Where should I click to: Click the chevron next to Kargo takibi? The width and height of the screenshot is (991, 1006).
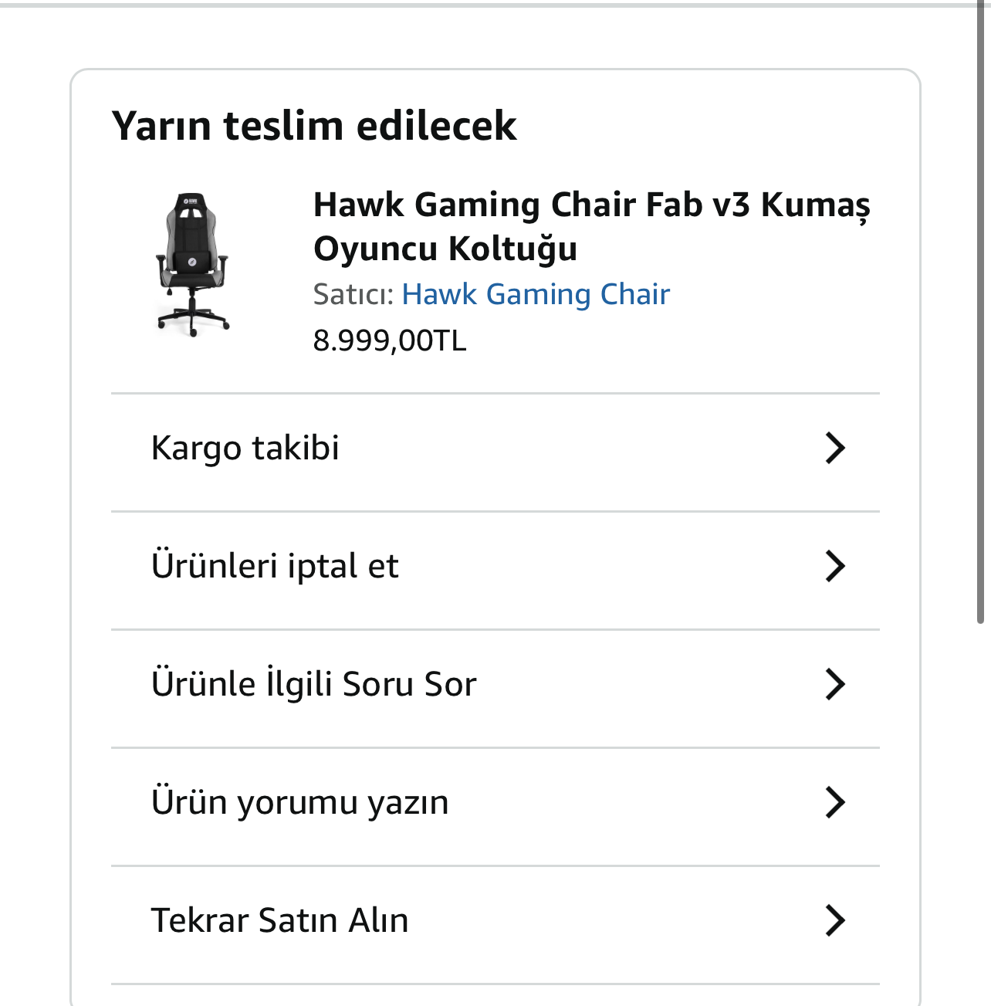pos(835,448)
